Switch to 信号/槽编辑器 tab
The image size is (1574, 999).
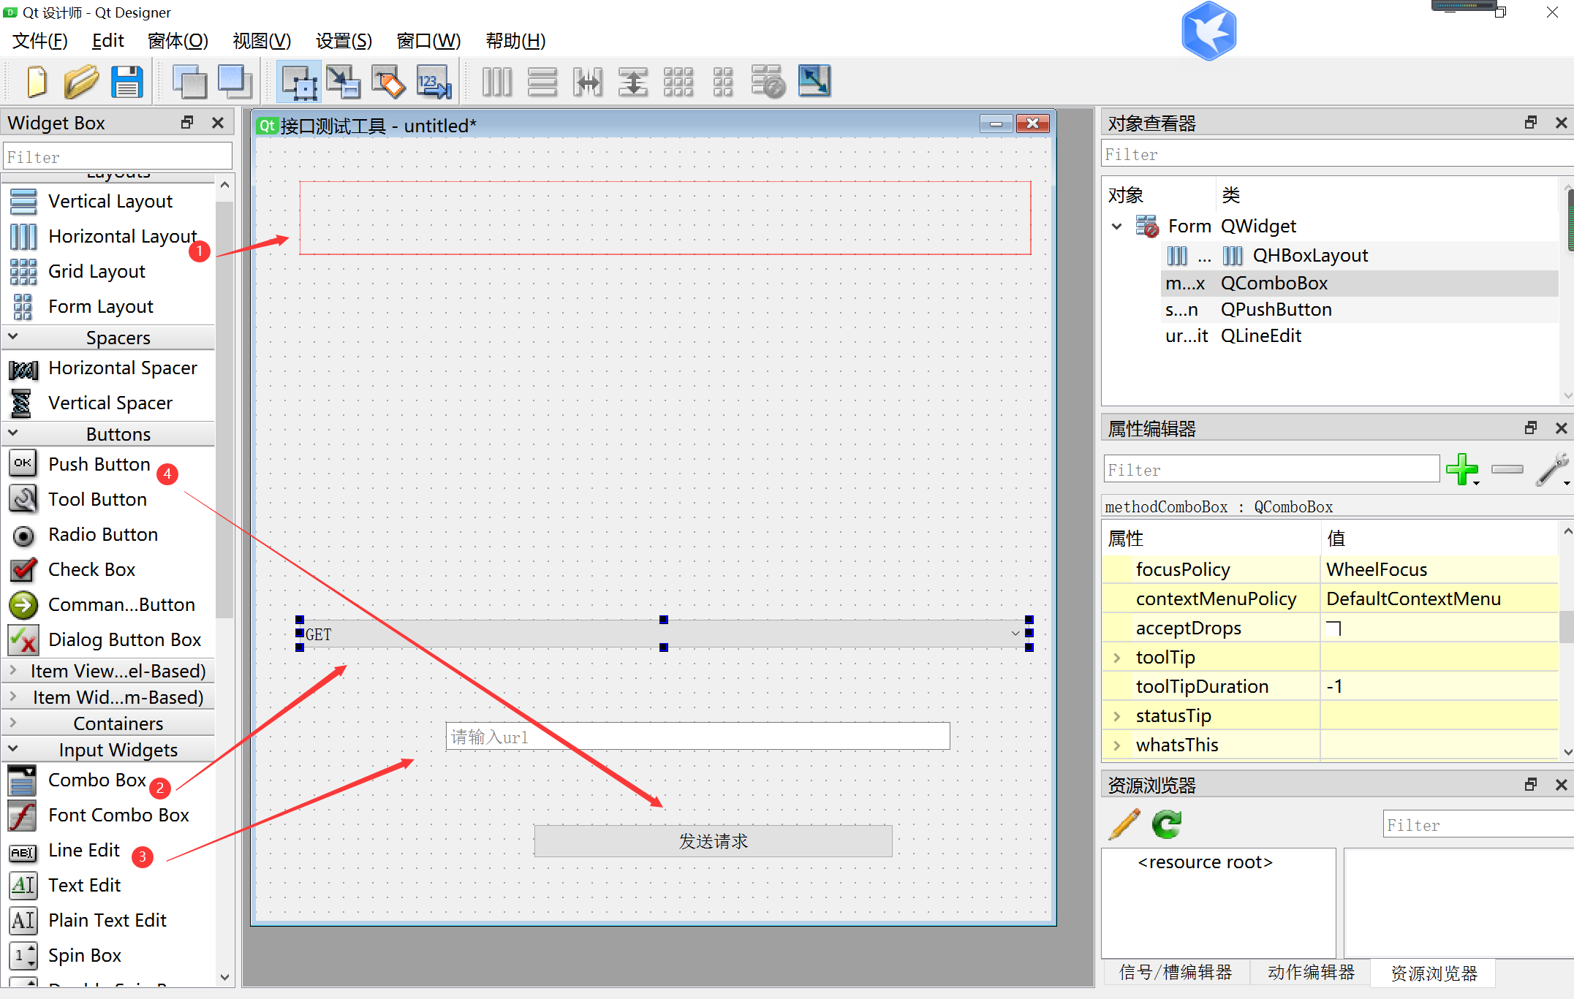(x=1175, y=972)
